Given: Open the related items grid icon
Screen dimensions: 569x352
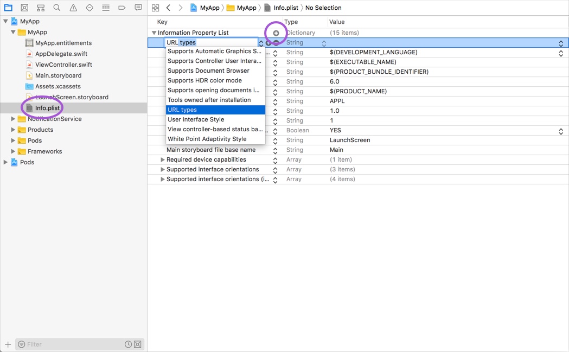Looking at the screenshot, I should pyautogui.click(x=155, y=8).
